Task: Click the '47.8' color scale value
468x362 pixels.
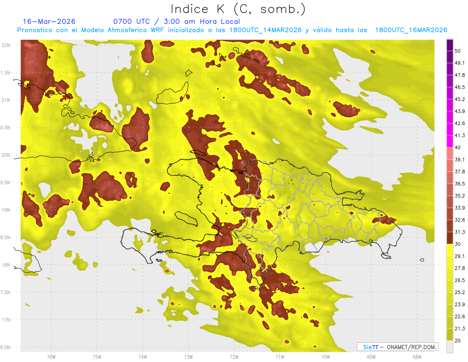Action: click(x=460, y=75)
